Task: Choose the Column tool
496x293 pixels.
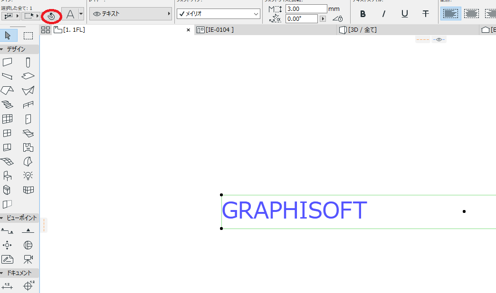Action: (x=28, y=62)
